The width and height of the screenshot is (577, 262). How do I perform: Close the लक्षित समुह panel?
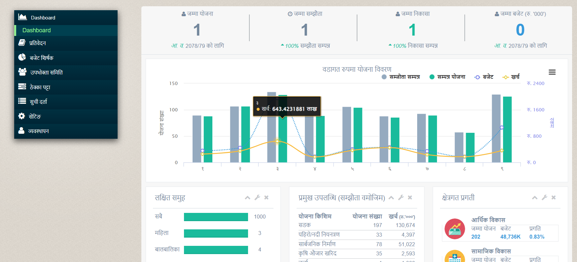(266, 197)
